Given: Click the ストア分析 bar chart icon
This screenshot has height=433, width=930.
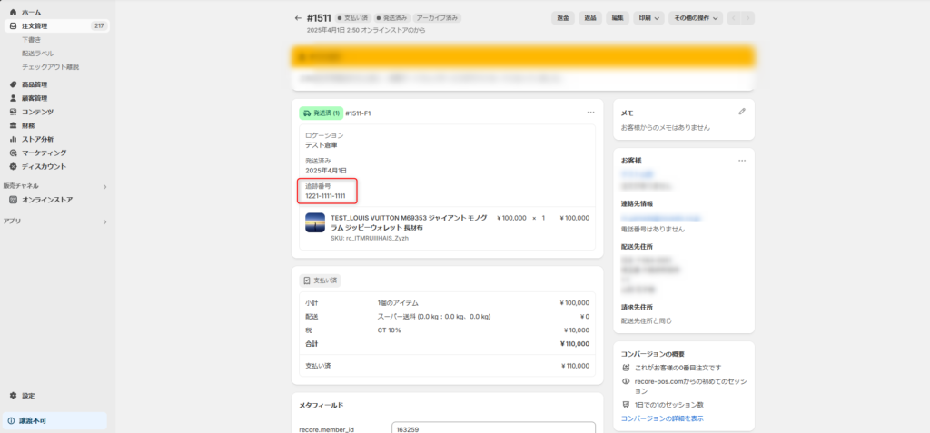Looking at the screenshot, I should click(13, 140).
